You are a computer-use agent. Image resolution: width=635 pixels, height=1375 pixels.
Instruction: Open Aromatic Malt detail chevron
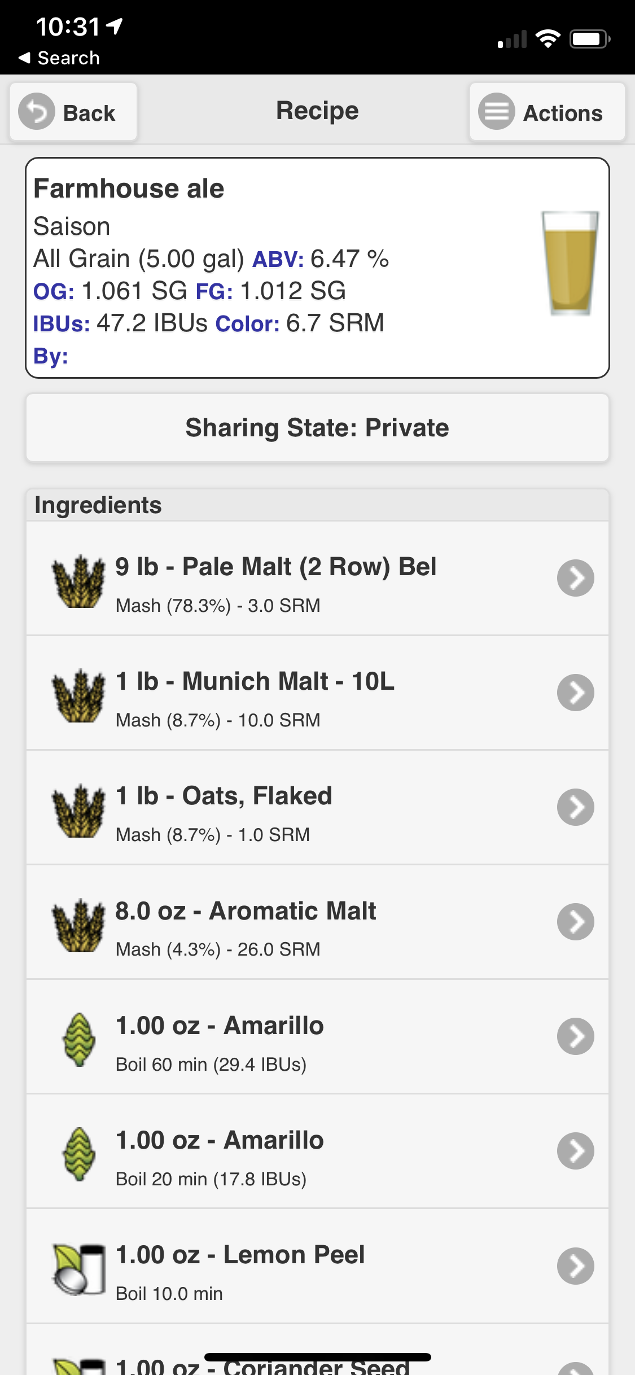[575, 922]
